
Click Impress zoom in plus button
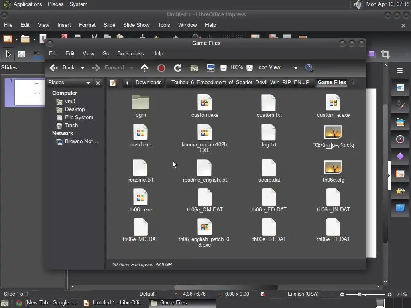pos(389,294)
